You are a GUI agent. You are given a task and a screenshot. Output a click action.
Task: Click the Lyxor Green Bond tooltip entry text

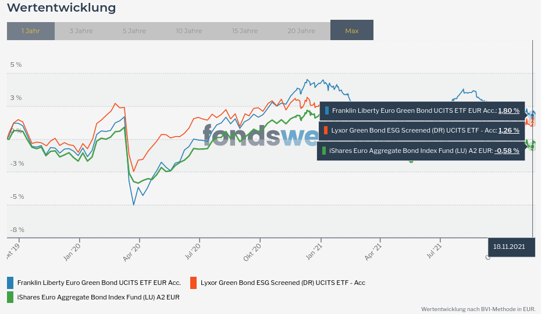(x=414, y=130)
